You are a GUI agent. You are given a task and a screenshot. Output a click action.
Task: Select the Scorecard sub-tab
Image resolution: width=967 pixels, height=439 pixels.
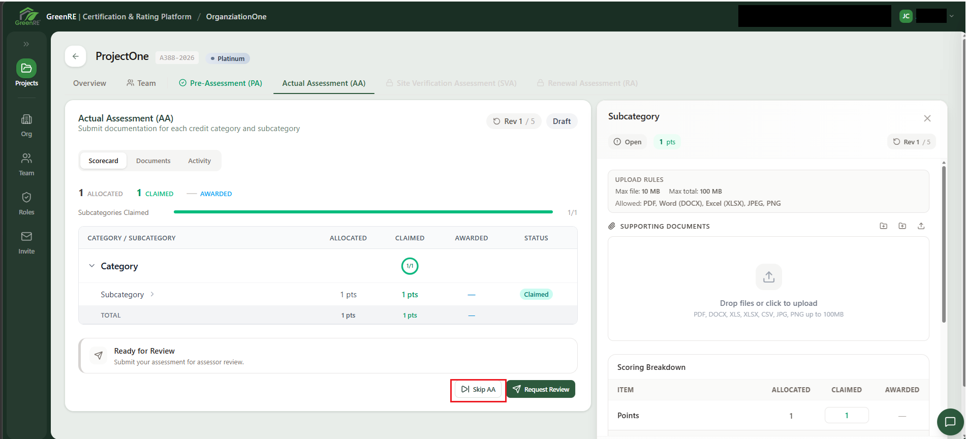click(x=103, y=161)
